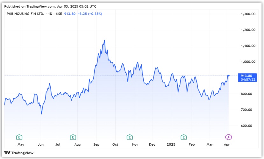The height and width of the screenshot is (159, 264).
Task: Click the earnings E marker near May
Action: [x=19, y=137]
